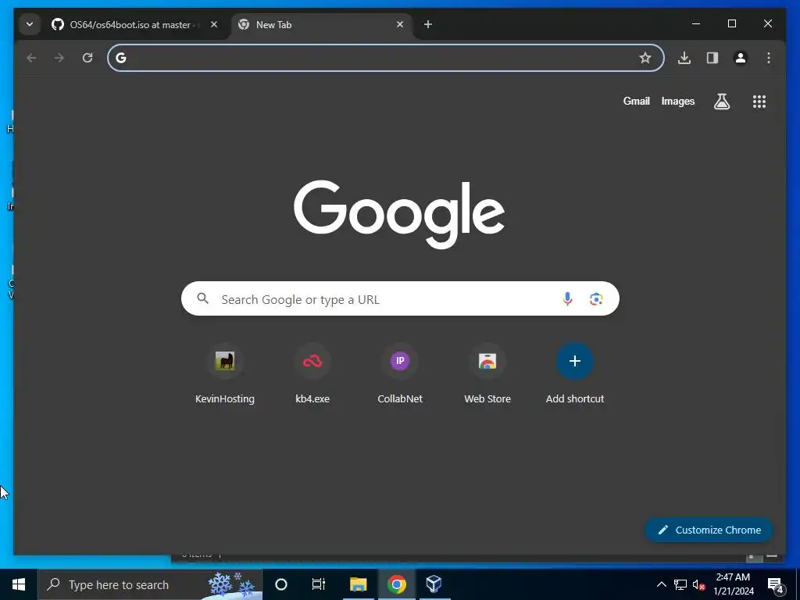Open the CollabNet shortcut
Viewport: 800px width, 600px height.
(400, 375)
